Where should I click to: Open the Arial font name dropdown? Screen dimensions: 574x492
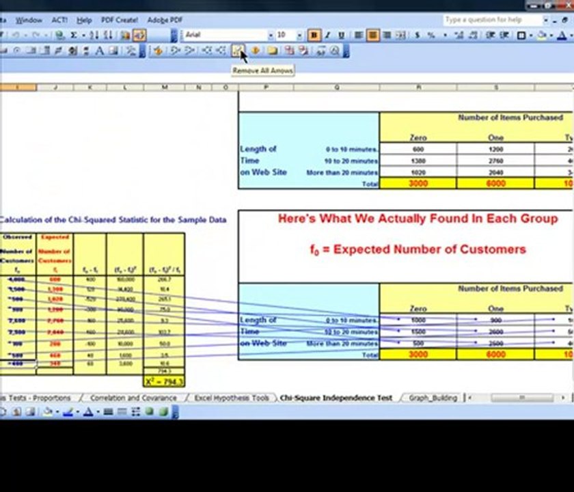point(271,35)
